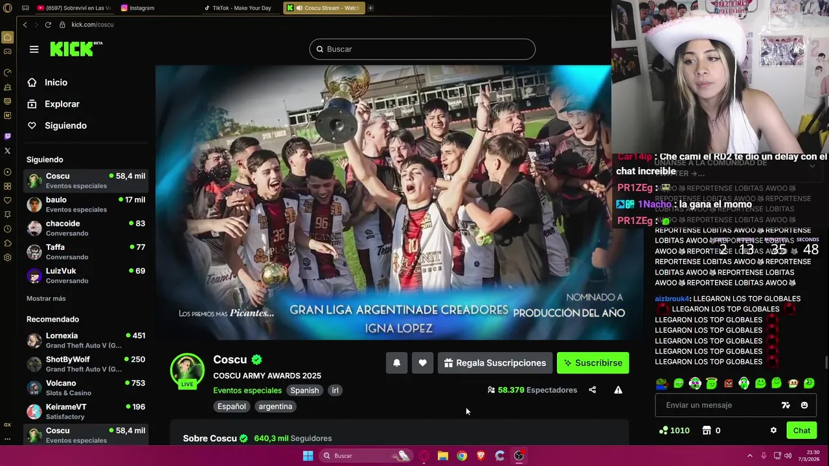Open Brave browser from taskbar
This screenshot has height=466, width=829.
click(481, 456)
